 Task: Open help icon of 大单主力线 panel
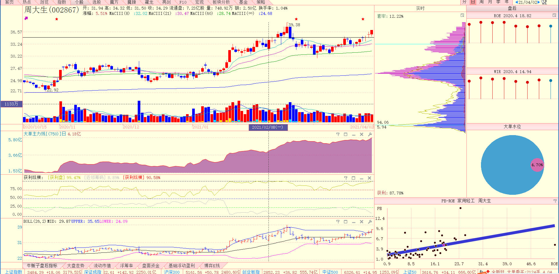point(338,134)
